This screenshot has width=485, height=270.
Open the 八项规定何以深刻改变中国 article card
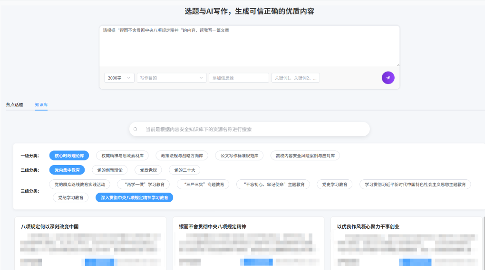(49, 227)
